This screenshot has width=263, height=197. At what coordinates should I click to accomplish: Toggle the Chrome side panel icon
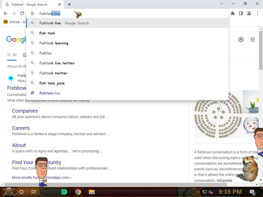click(x=241, y=13)
